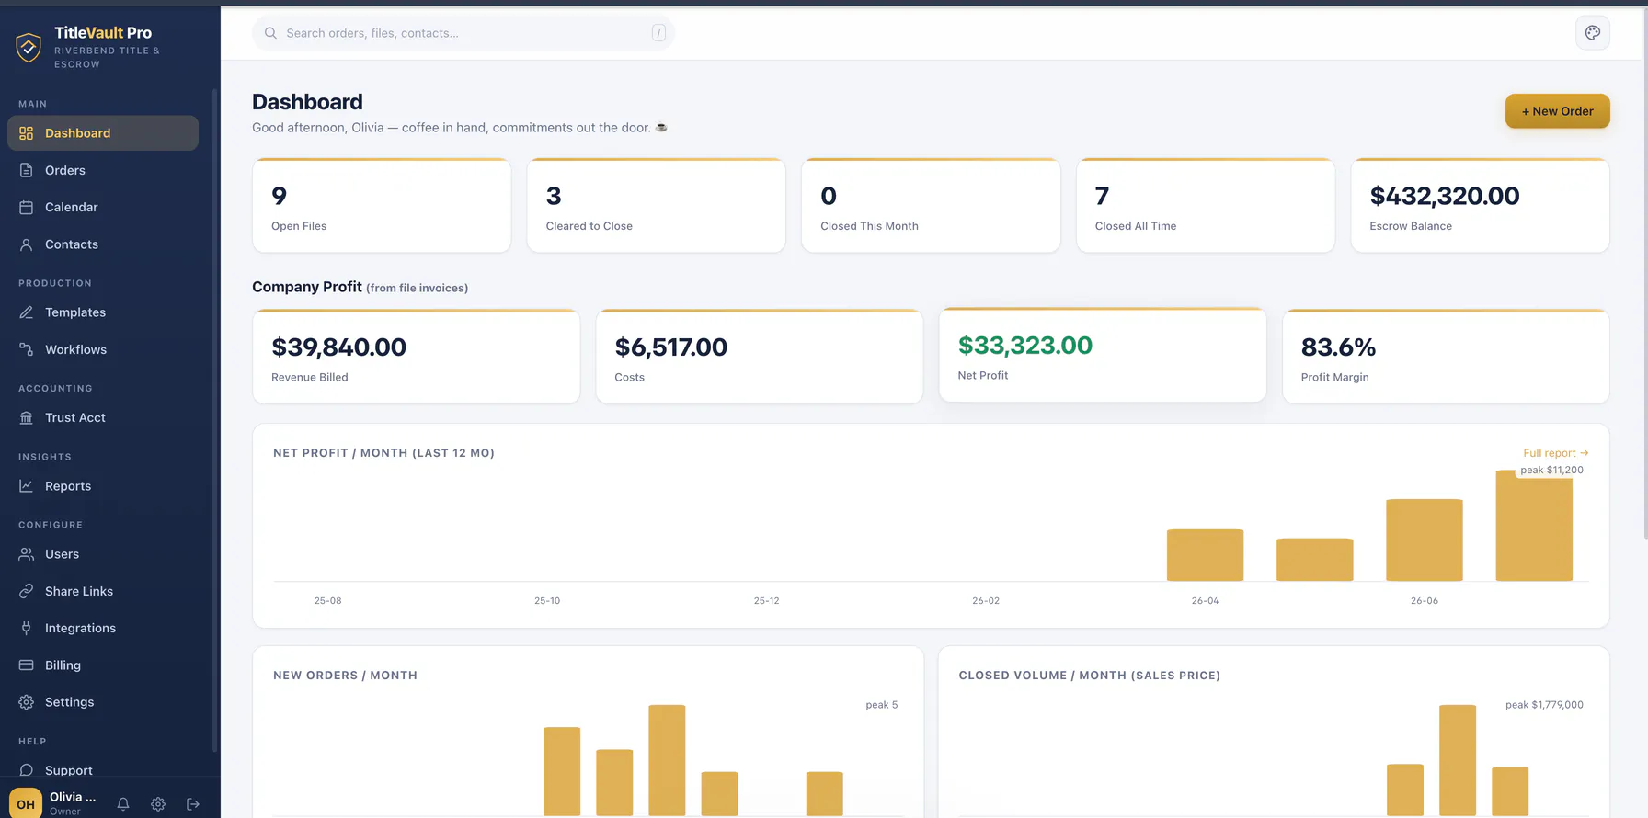Click the Integrations plug icon

[x=26, y=628]
